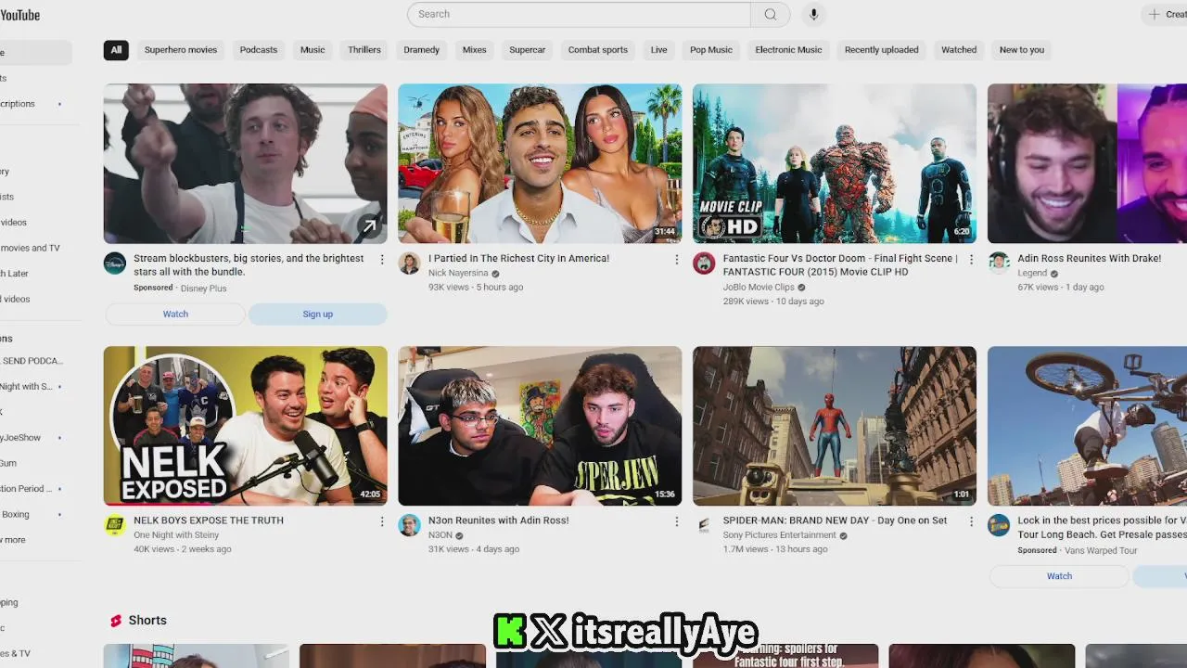
Task: Activate voice search microphone
Action: (x=813, y=14)
